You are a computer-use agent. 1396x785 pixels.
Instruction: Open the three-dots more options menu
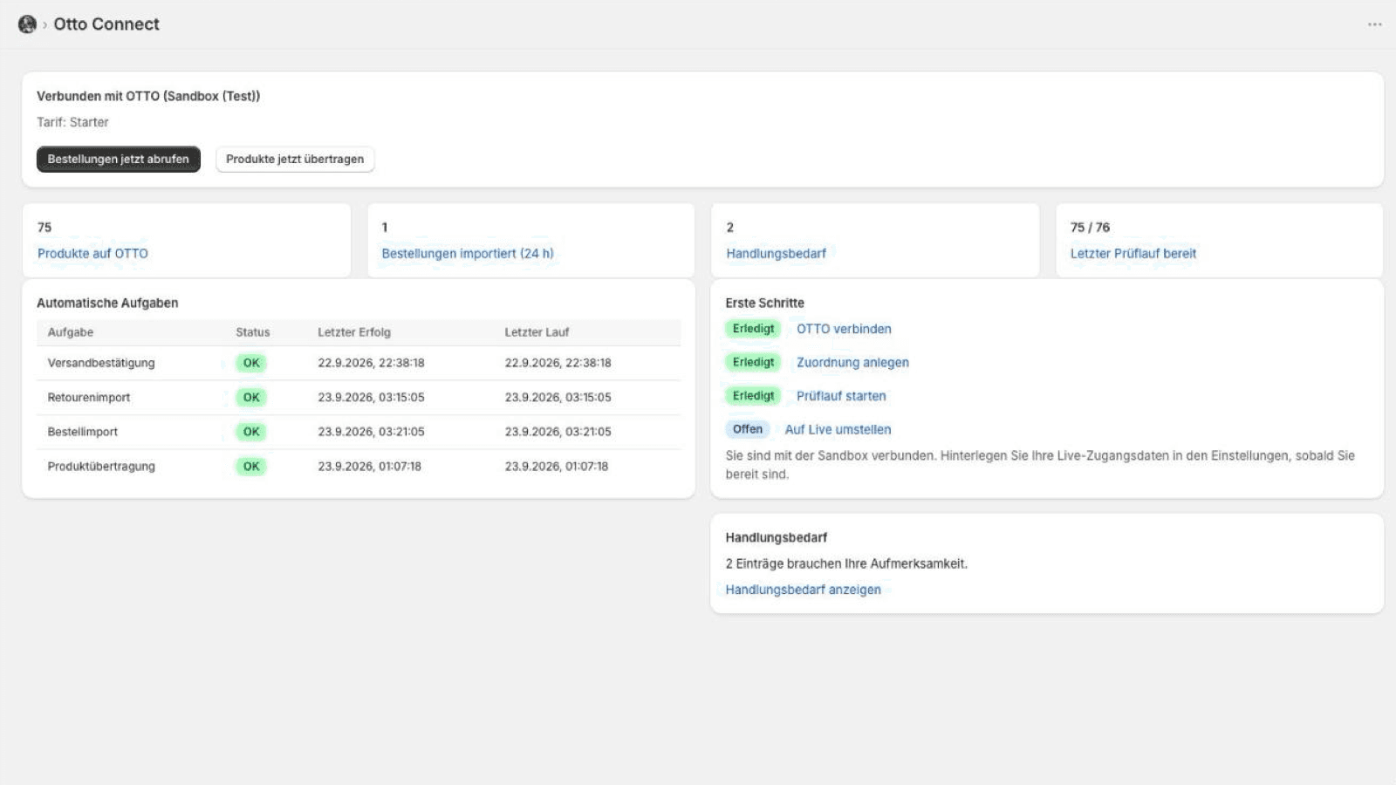click(1375, 24)
